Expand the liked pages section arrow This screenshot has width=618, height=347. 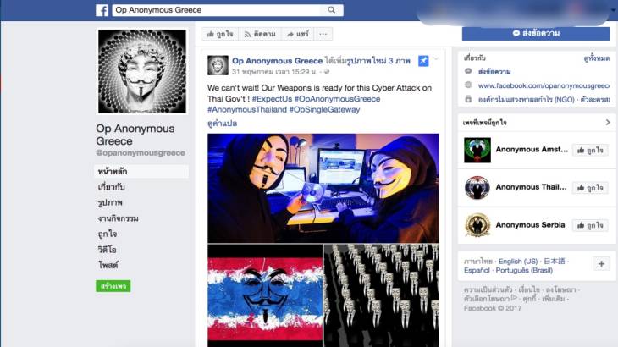[607, 123]
